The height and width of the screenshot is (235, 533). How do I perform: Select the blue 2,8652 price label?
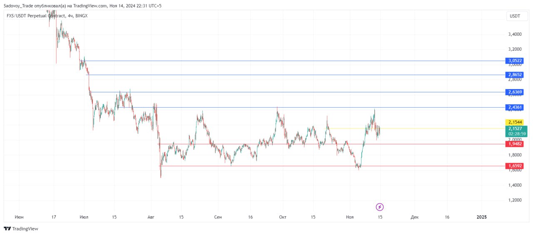tap(515, 75)
